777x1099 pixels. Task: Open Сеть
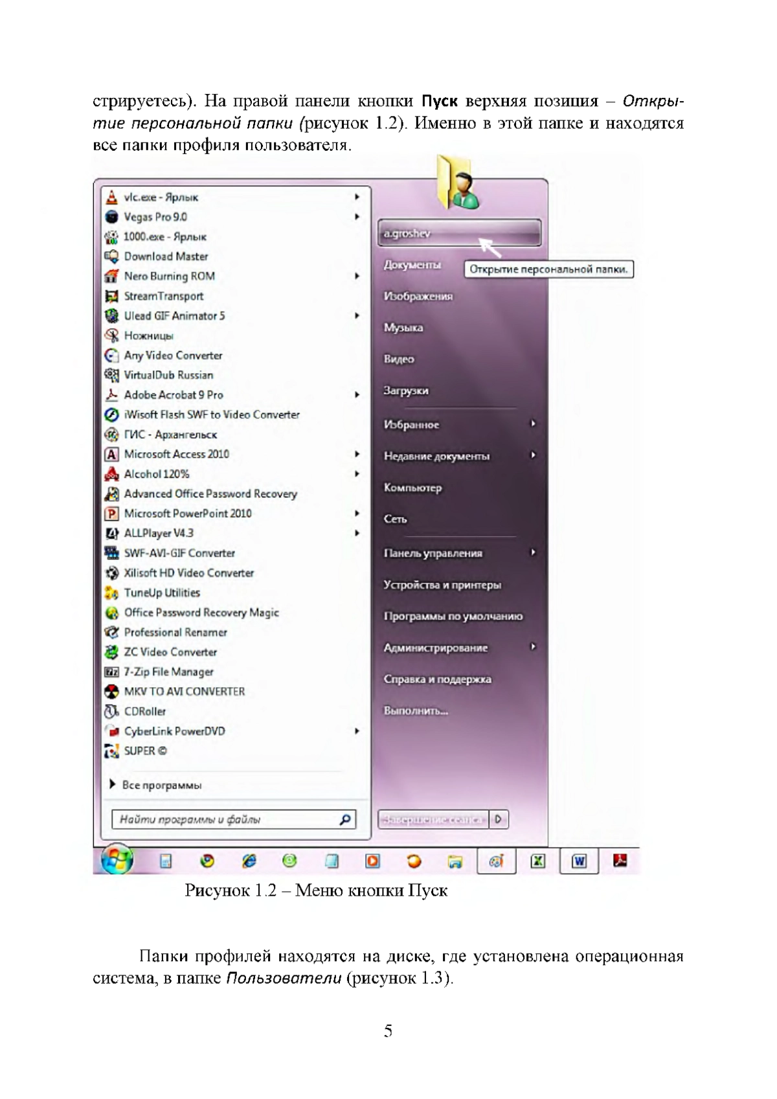[395, 519]
